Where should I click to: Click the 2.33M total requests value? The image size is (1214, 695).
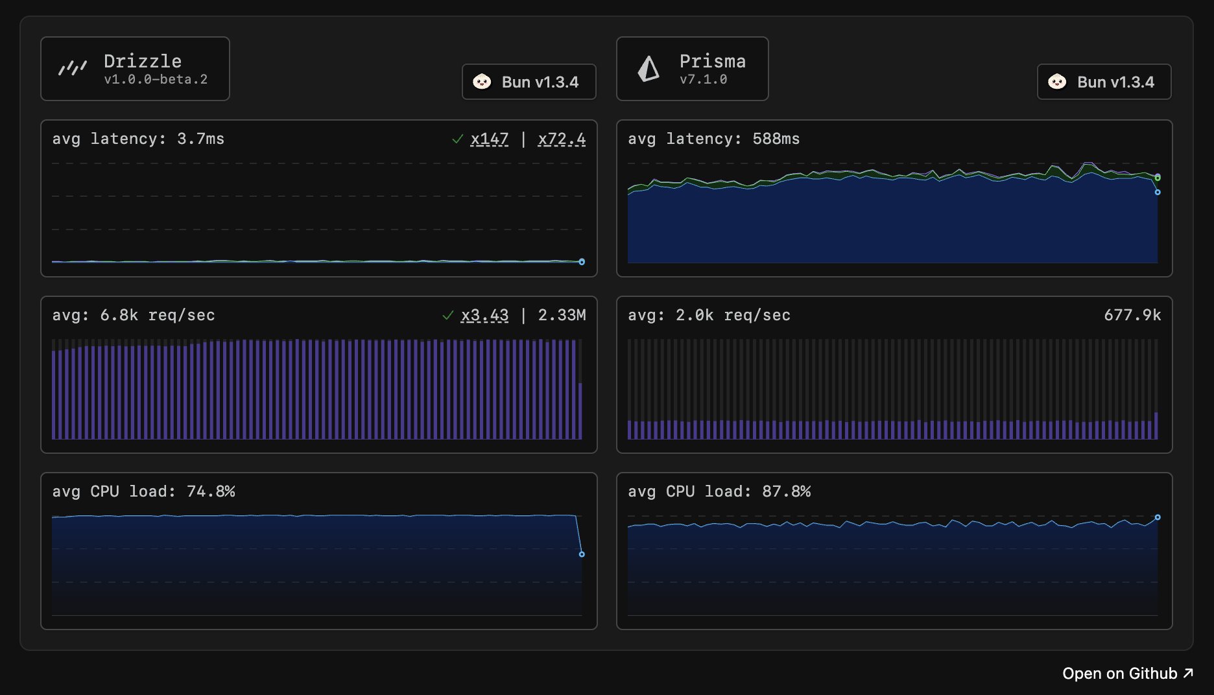click(562, 315)
